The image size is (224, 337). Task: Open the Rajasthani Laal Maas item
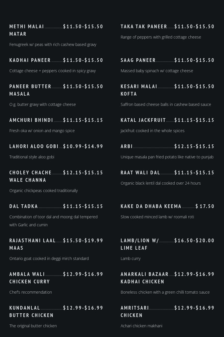[33, 244]
